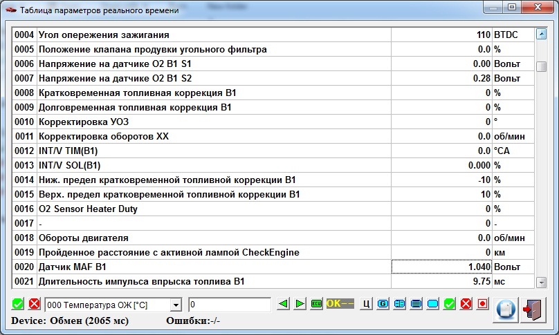Click the '°CA' unit cell

coord(513,151)
